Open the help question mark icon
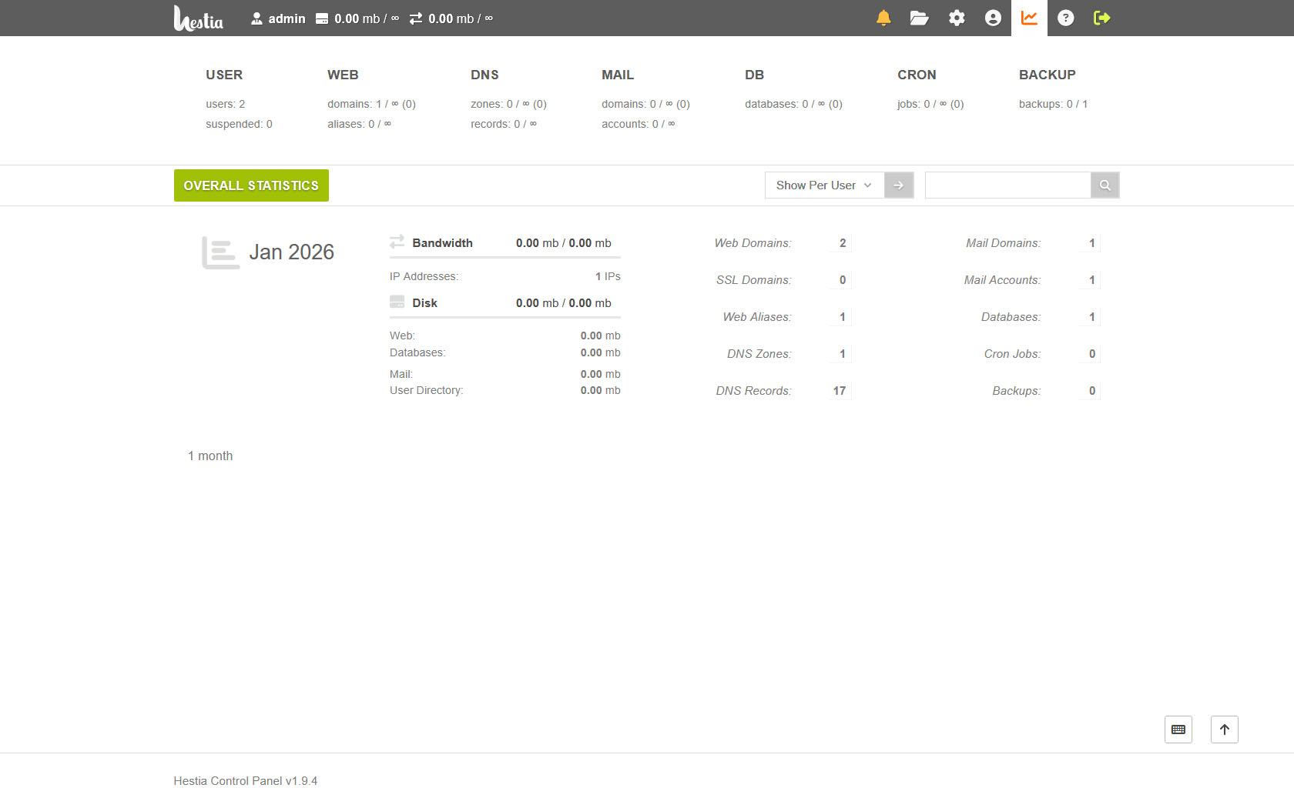The height and width of the screenshot is (808, 1294). pos(1065,18)
